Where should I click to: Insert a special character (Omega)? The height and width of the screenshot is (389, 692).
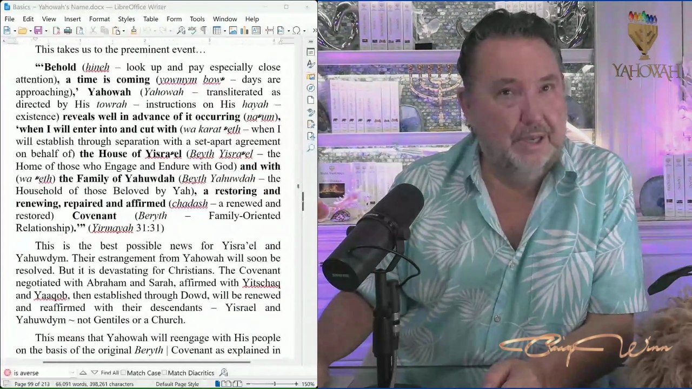pyautogui.click(x=296, y=31)
